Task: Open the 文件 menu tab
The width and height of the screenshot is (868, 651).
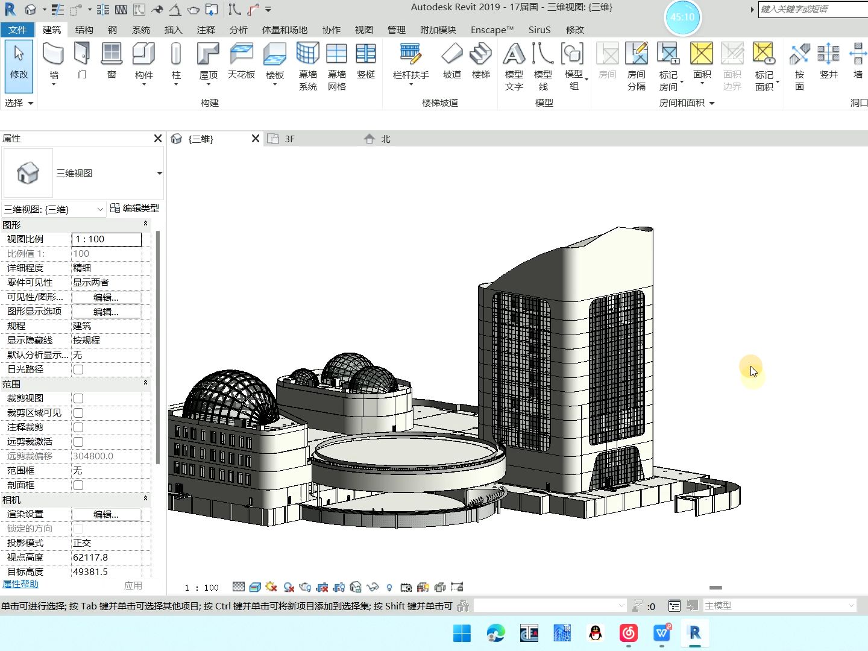Action: (17, 30)
